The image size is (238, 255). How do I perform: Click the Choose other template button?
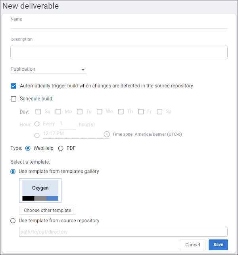click(48, 210)
